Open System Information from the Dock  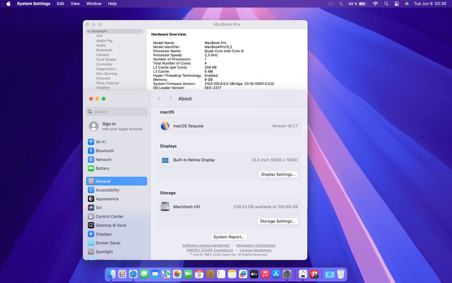303,274
